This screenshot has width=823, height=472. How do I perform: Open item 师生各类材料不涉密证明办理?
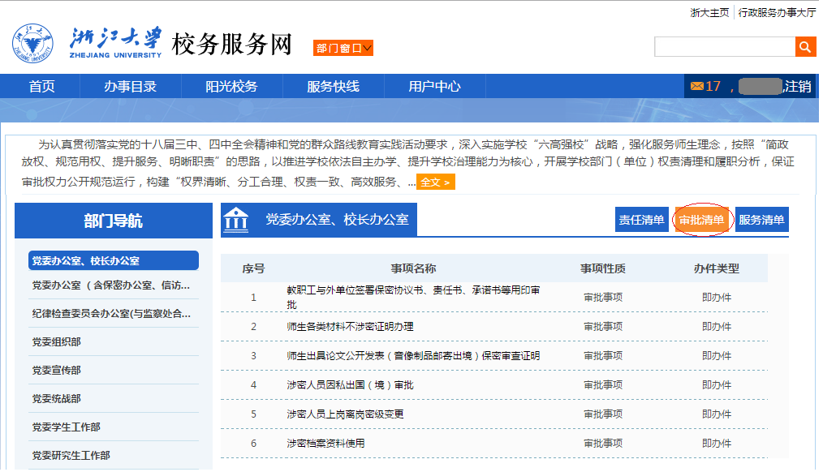click(x=350, y=327)
